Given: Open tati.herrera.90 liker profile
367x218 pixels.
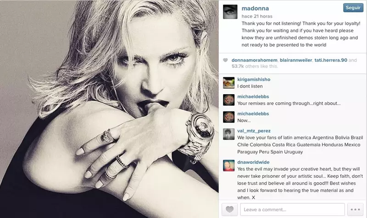Looking at the screenshot, I should pos(331,60).
